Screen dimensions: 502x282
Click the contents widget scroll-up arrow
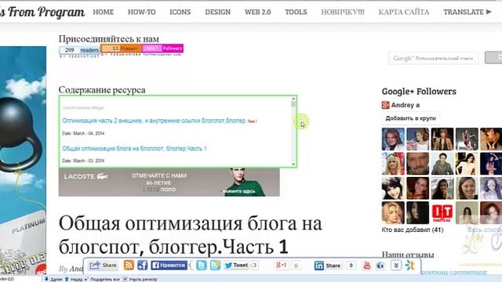pos(293,99)
